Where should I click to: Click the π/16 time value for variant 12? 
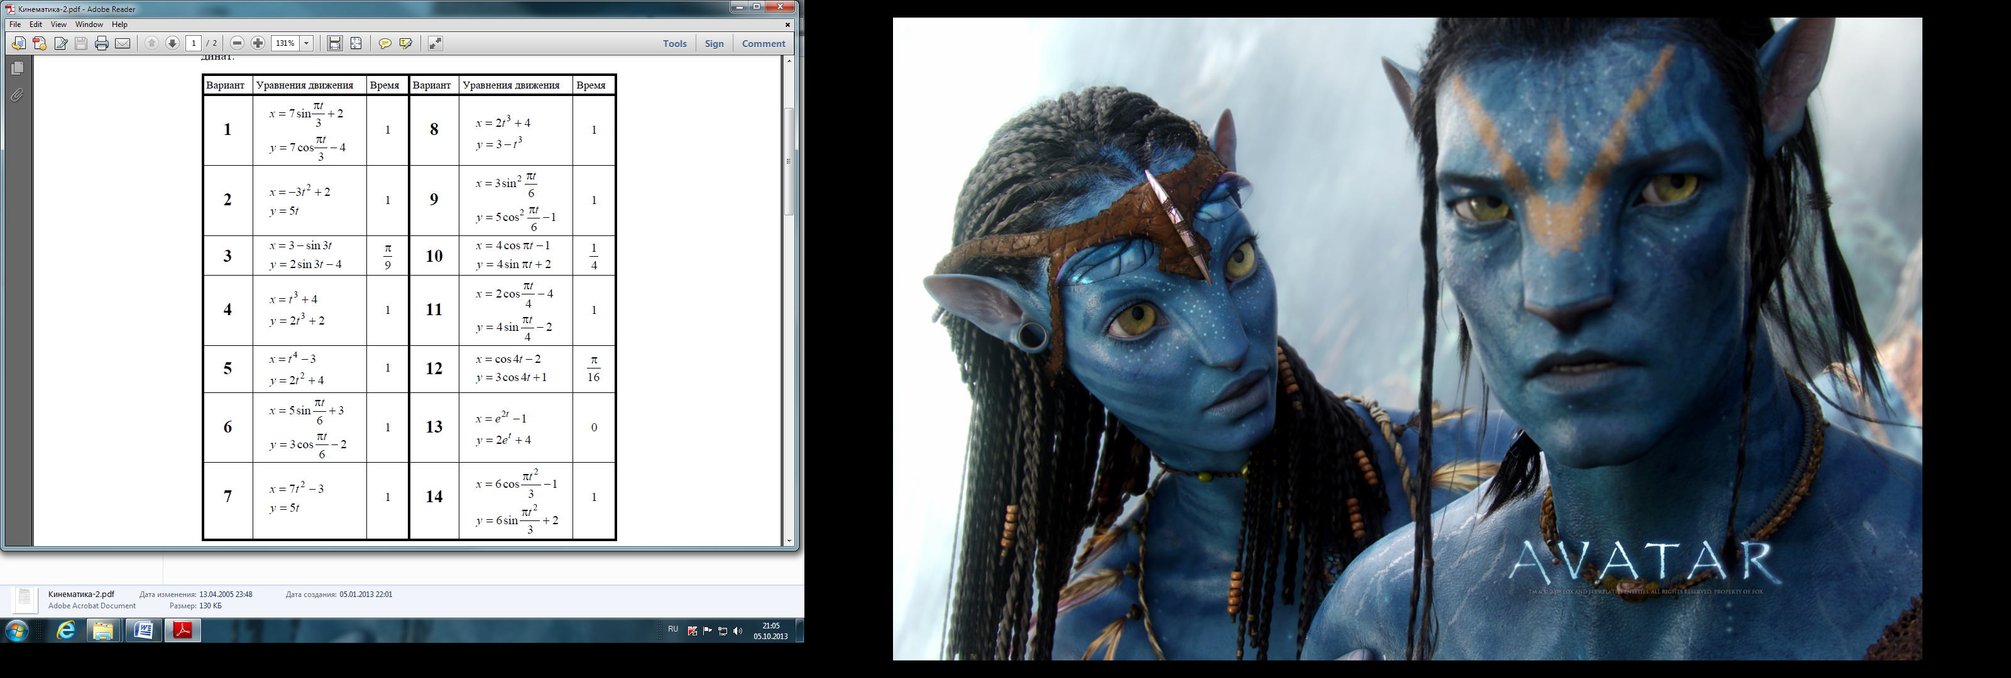(593, 369)
